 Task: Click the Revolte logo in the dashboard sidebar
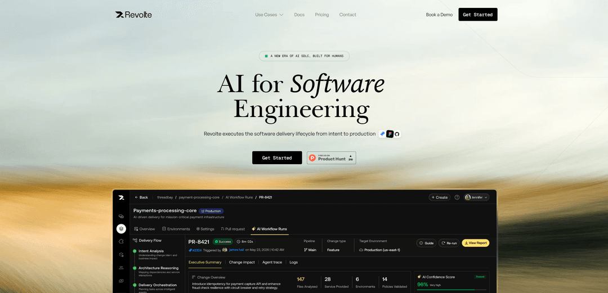click(x=122, y=197)
